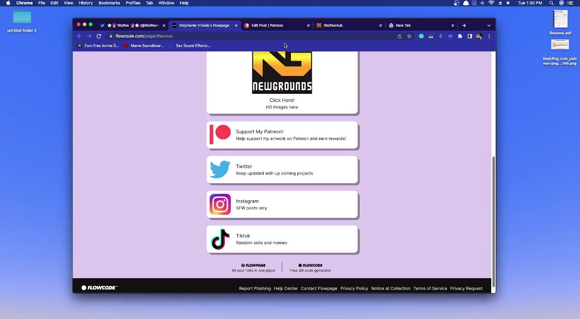The width and height of the screenshot is (580, 319).
Task: Click the Newgrounds logo thumbnail
Action: click(282, 72)
